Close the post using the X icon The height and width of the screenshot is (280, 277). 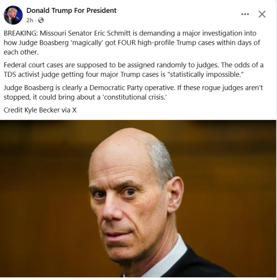tap(262, 14)
